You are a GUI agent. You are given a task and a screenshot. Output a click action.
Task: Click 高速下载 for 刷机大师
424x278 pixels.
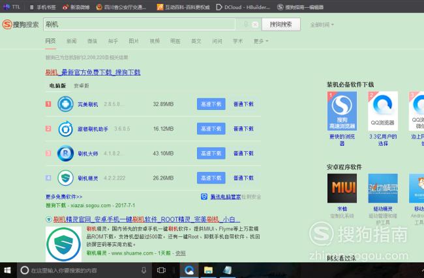pyautogui.click(x=211, y=153)
